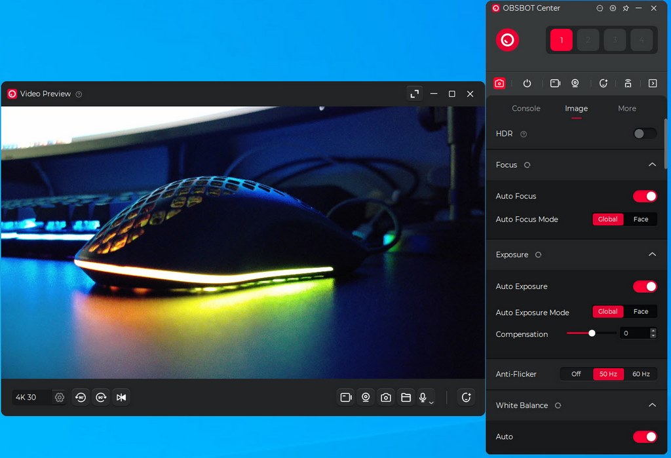
Task: Set Auto Exposure Mode to Face
Action: click(641, 312)
